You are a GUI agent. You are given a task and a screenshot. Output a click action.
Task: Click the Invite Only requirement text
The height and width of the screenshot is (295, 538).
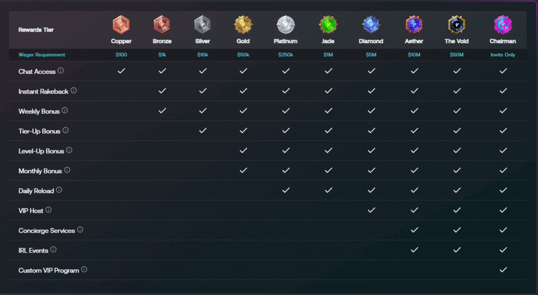[x=503, y=55]
